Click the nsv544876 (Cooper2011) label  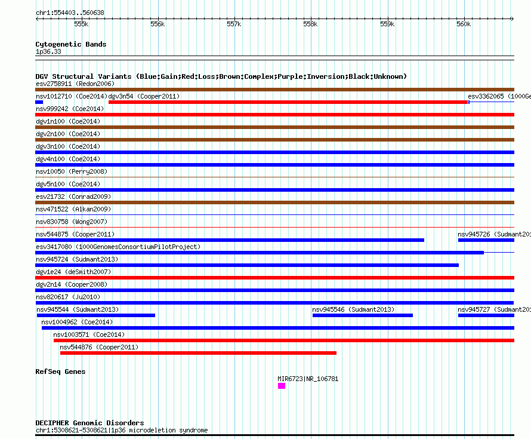[99, 347]
